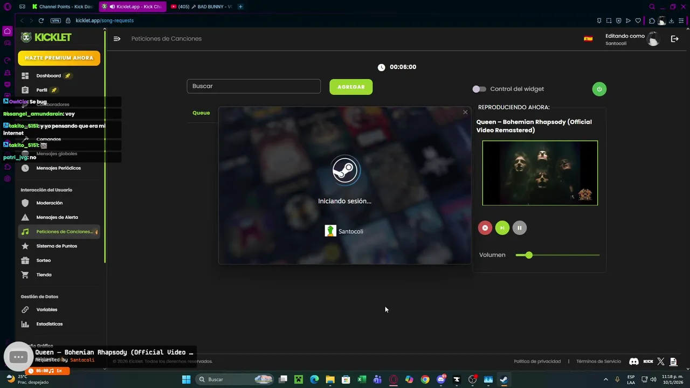Screen dimensions: 690x388
Task: Click the gift icon for Sorteo
Action: pyautogui.click(x=25, y=260)
